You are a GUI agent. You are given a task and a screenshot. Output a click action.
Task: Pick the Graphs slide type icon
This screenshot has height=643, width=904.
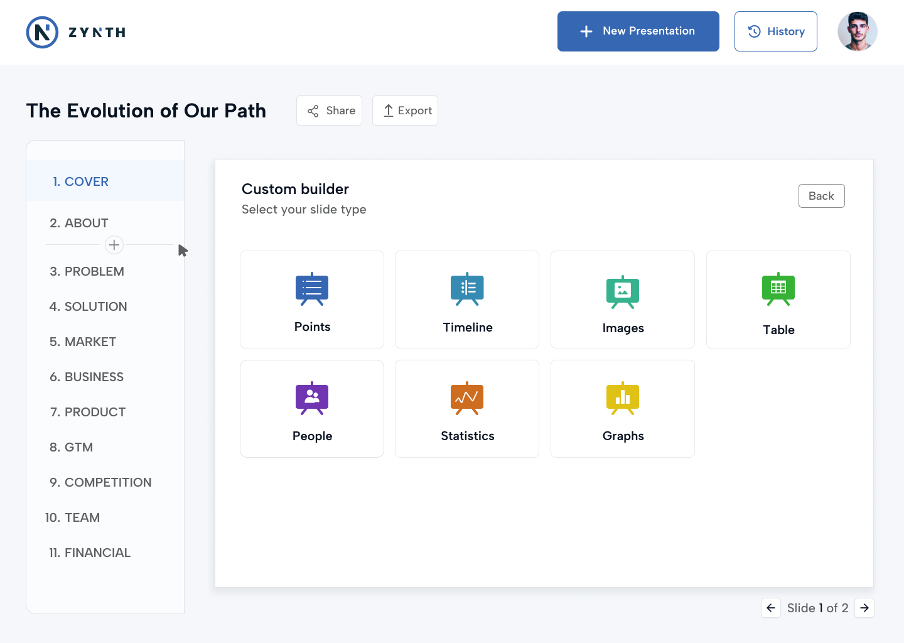click(x=623, y=398)
